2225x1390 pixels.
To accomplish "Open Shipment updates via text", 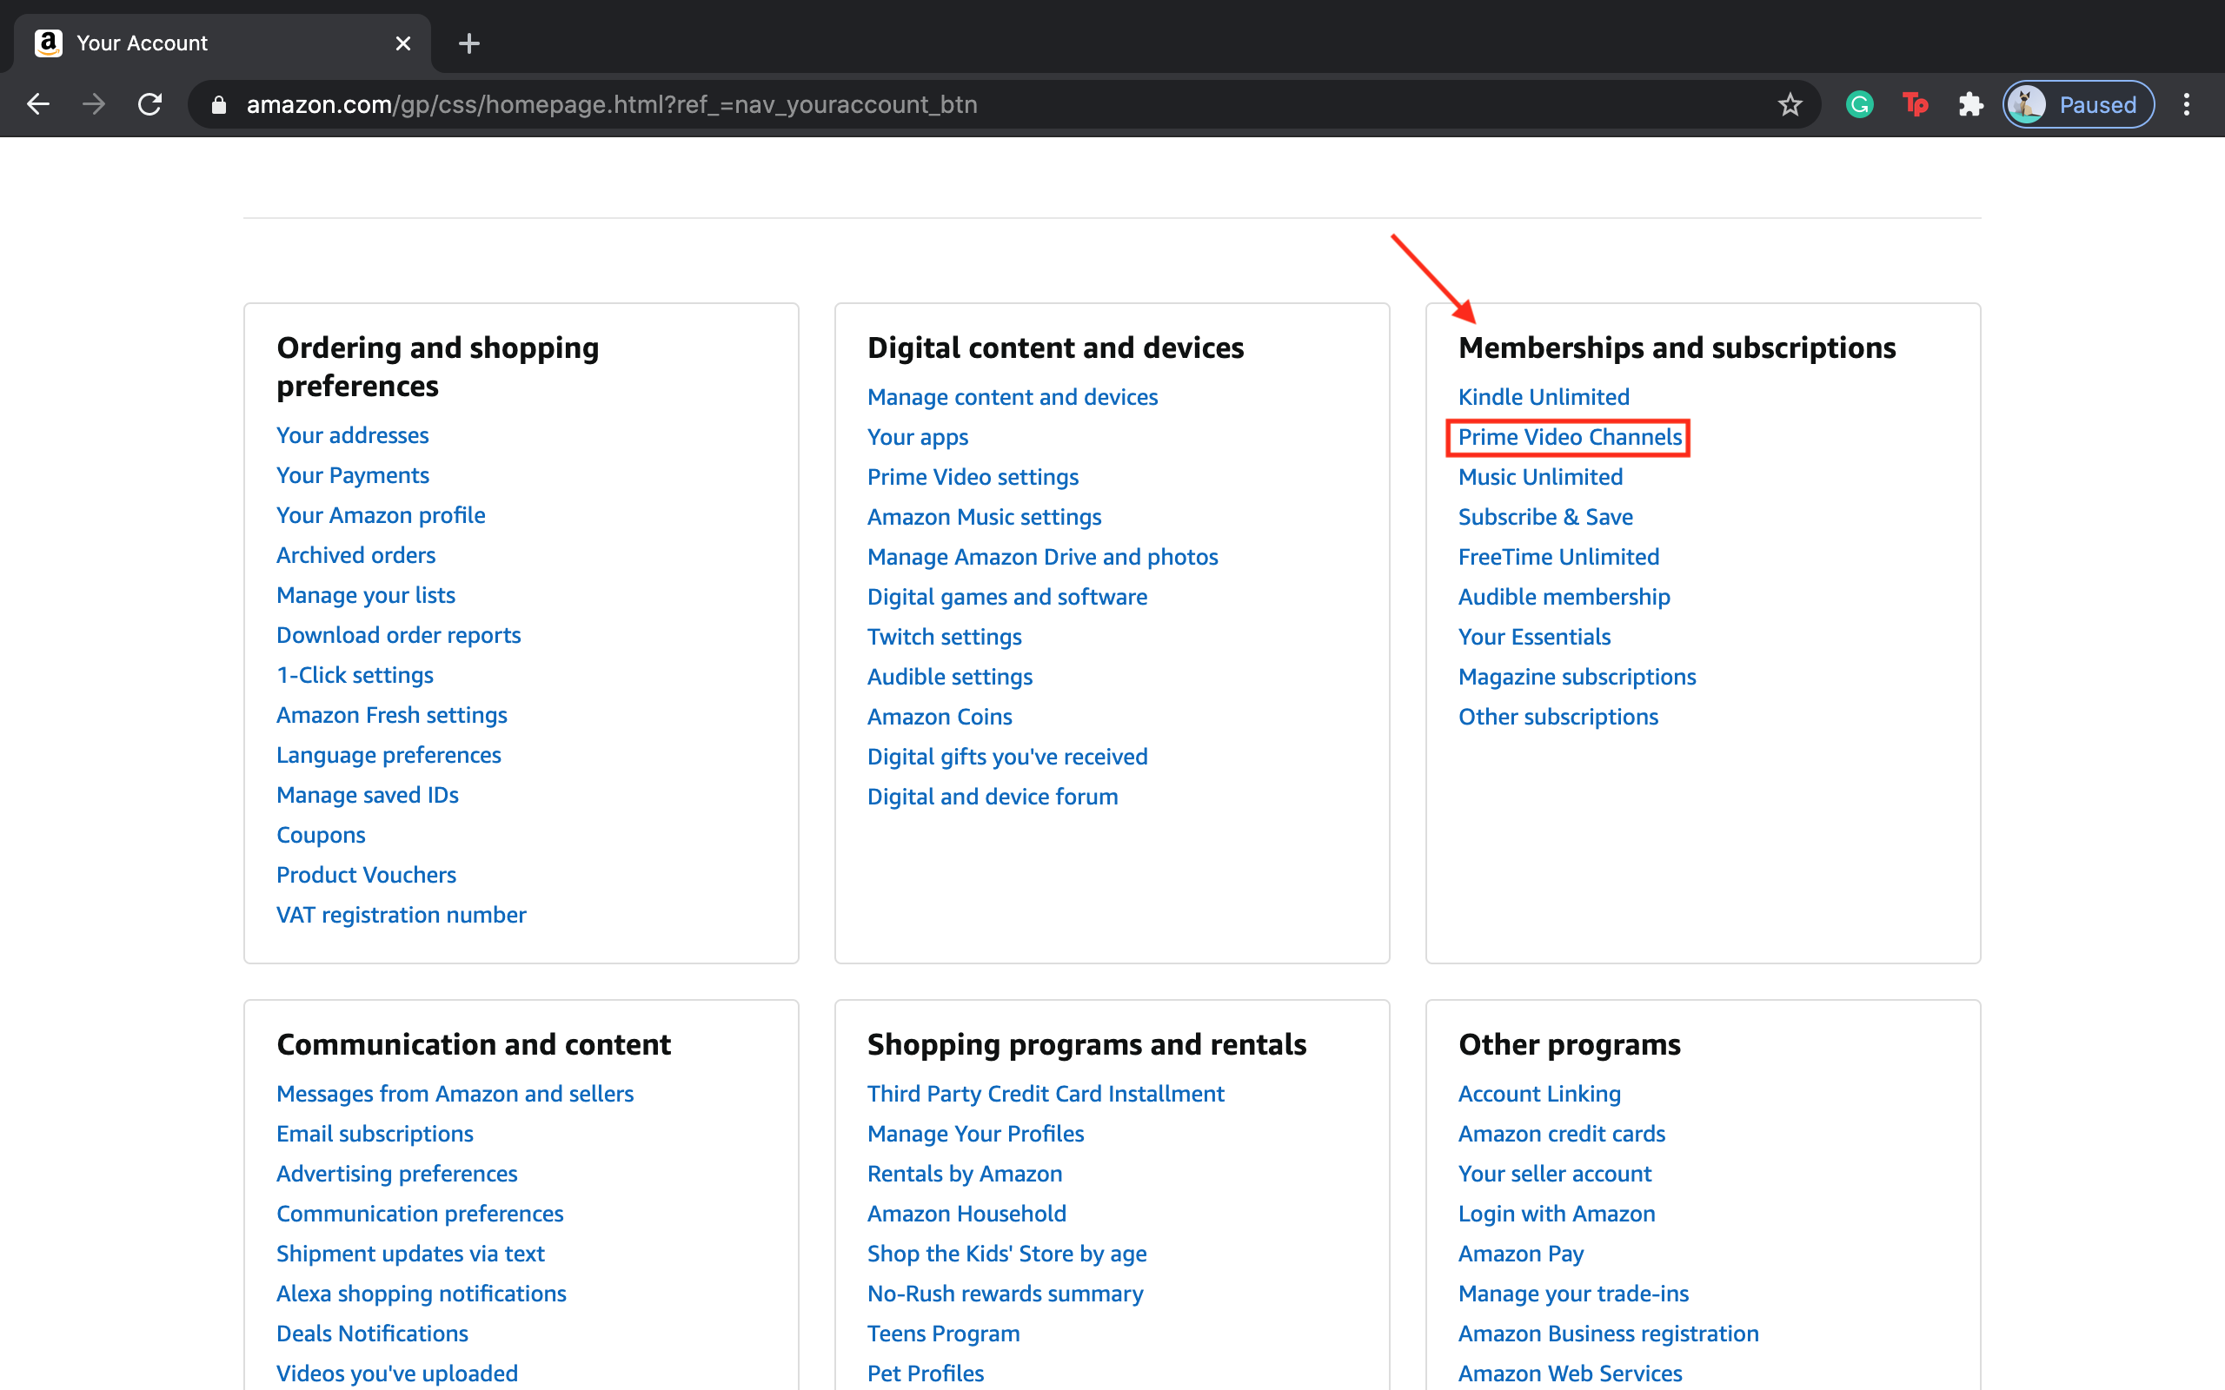I will click(410, 1254).
